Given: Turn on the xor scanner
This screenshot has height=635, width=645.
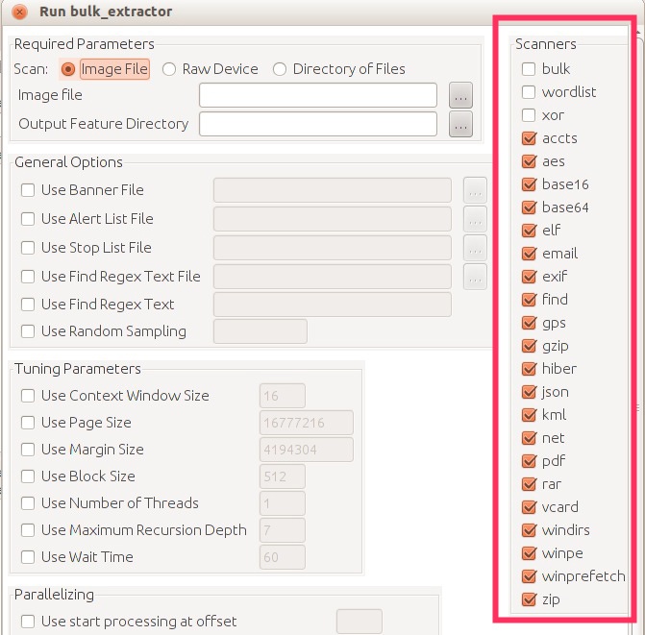Looking at the screenshot, I should (529, 115).
